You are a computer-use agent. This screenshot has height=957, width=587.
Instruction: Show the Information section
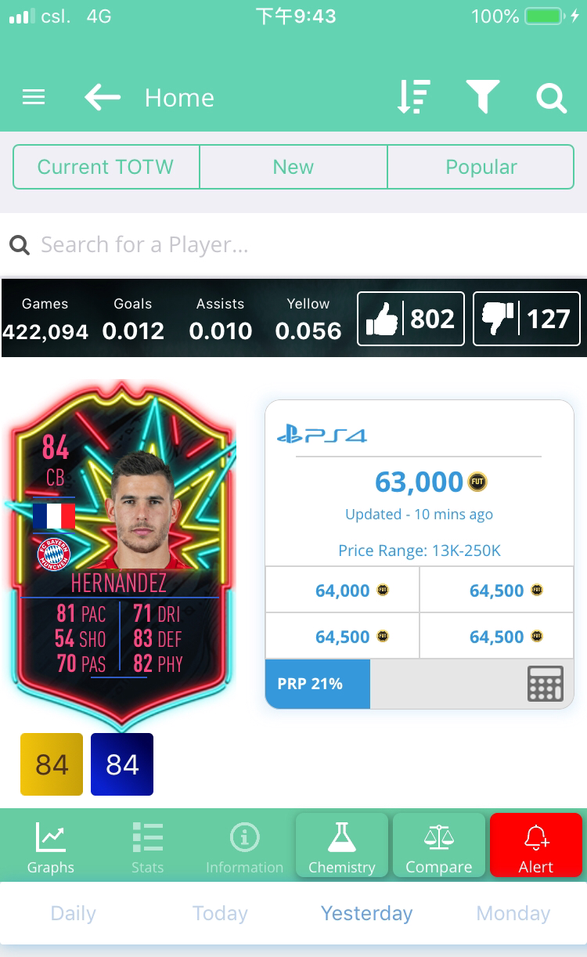click(x=244, y=847)
